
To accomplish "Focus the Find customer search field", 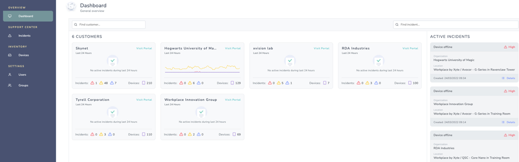I will [x=109, y=25].
